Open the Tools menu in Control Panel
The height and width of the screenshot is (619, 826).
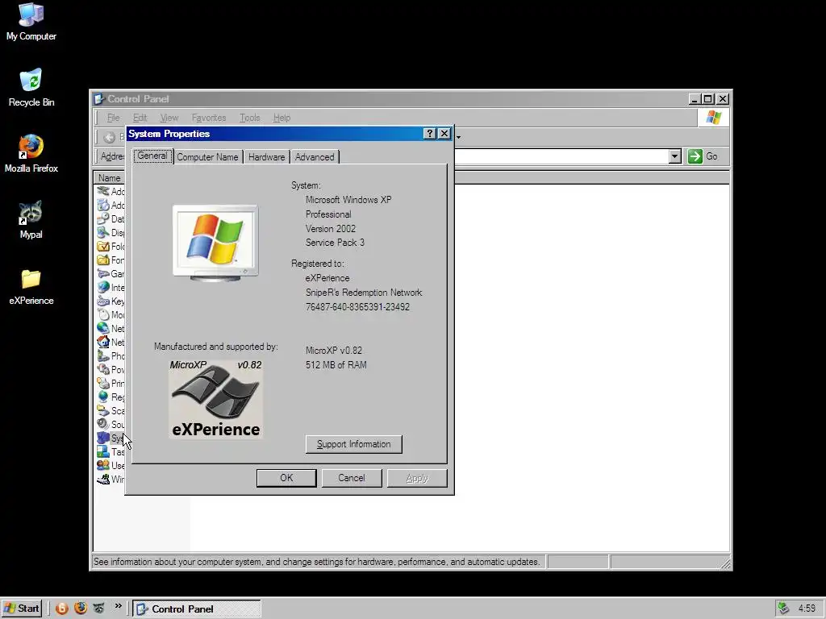click(250, 118)
